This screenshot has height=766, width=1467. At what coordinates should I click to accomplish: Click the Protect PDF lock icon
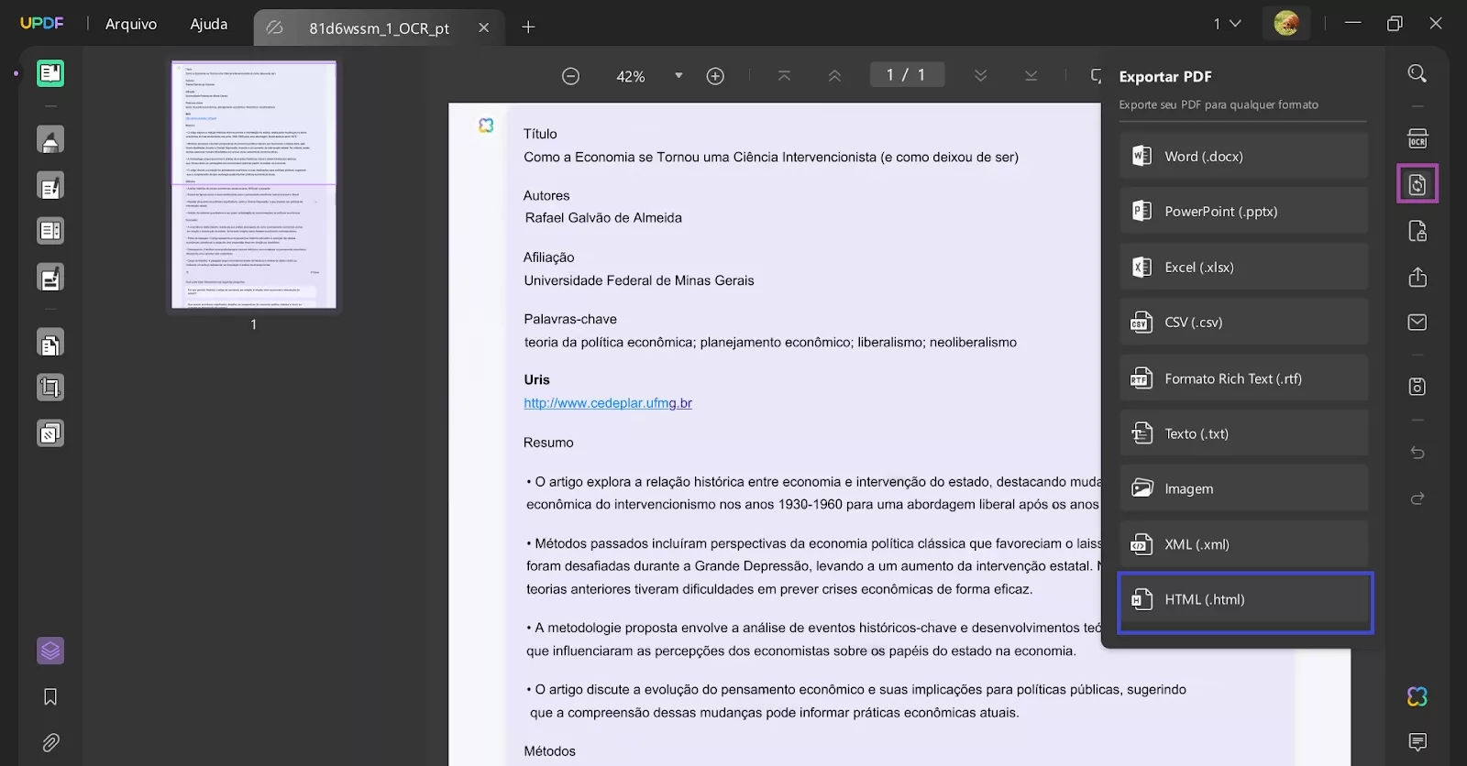[x=1417, y=231]
